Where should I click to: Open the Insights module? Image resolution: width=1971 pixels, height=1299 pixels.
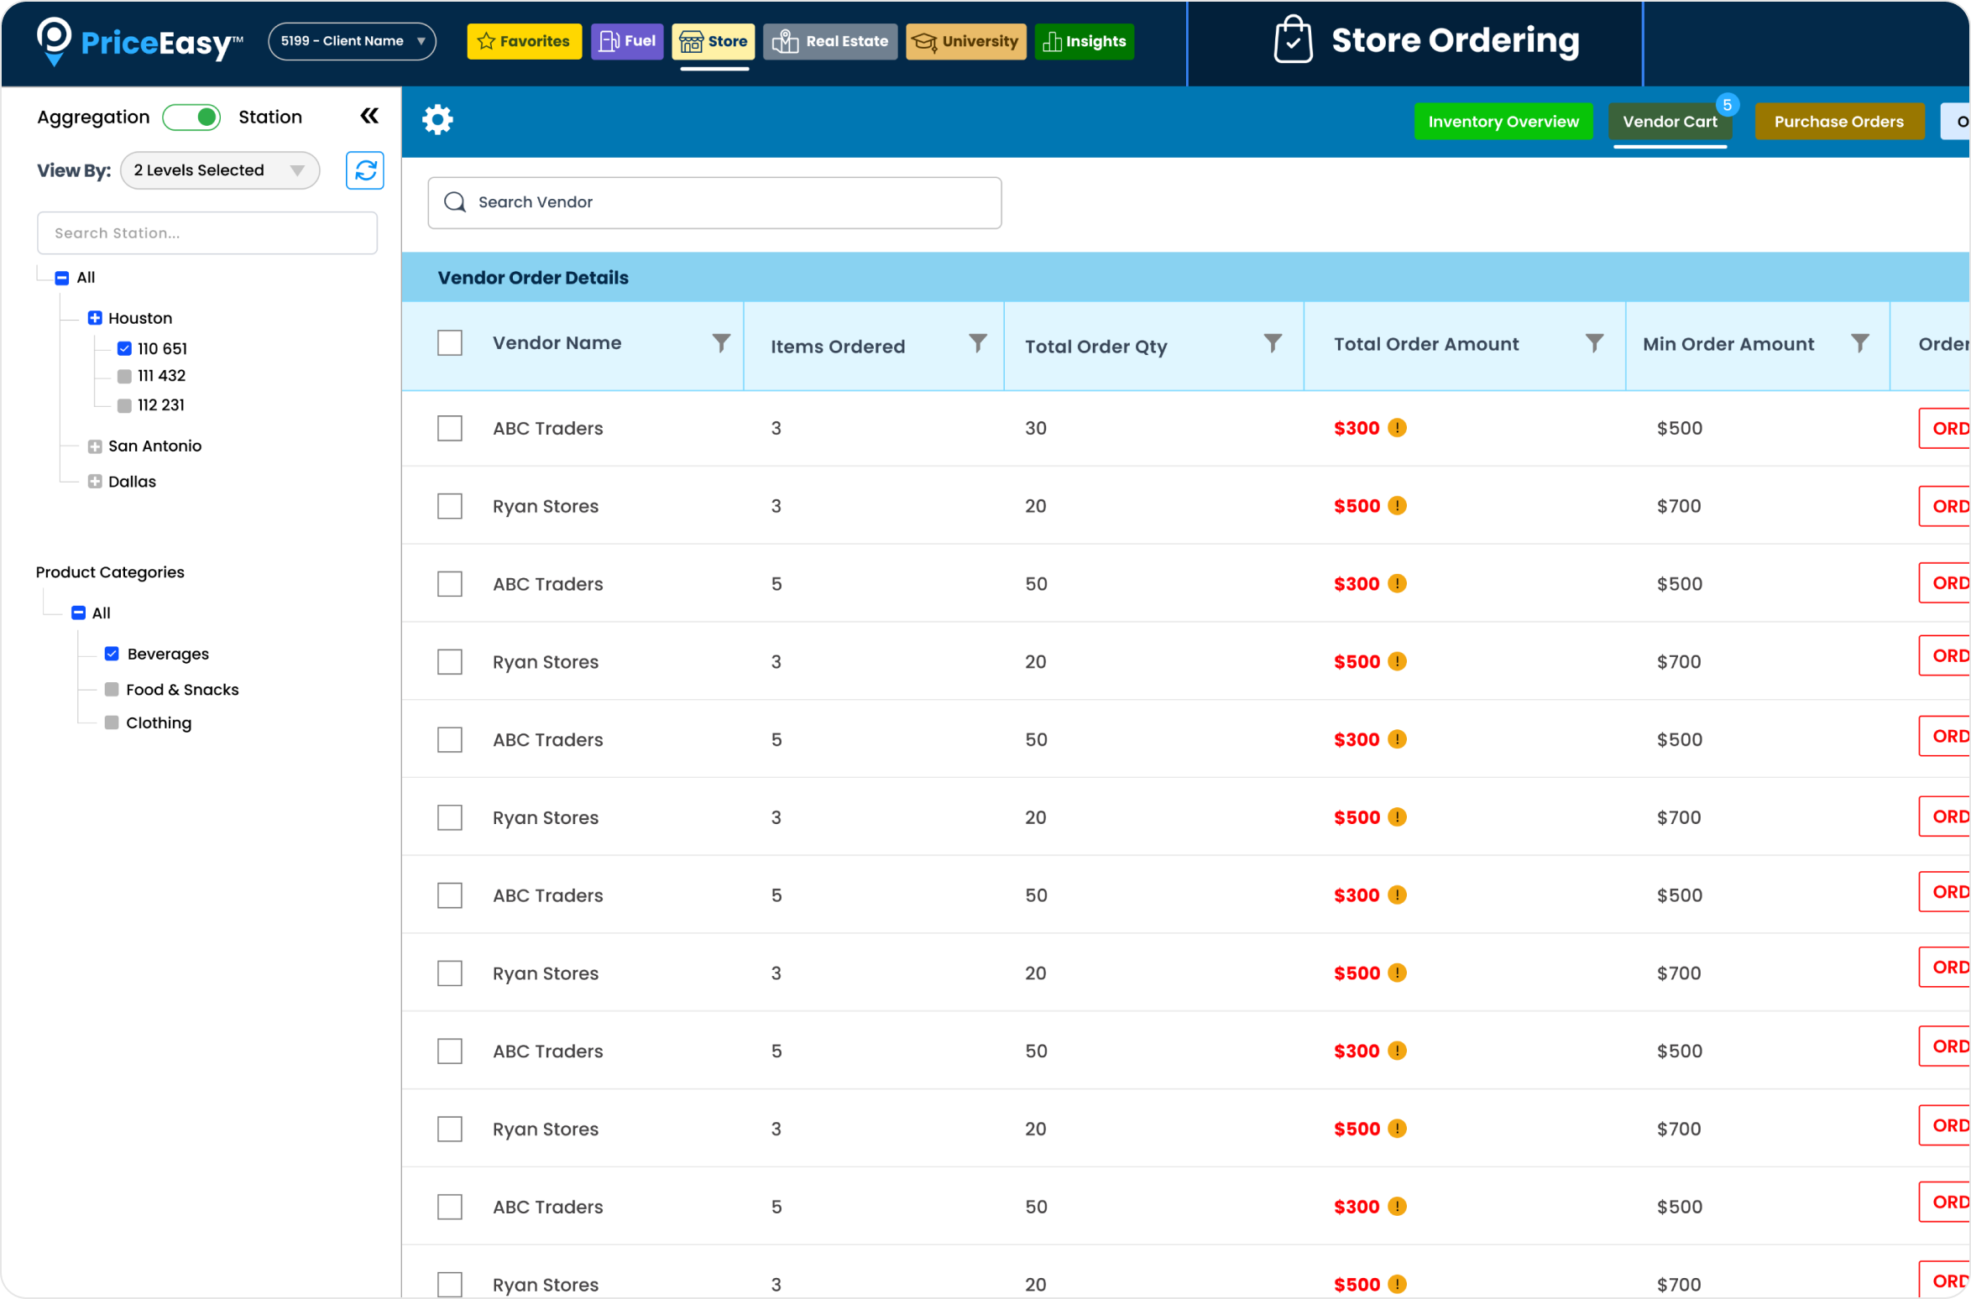1085,41
